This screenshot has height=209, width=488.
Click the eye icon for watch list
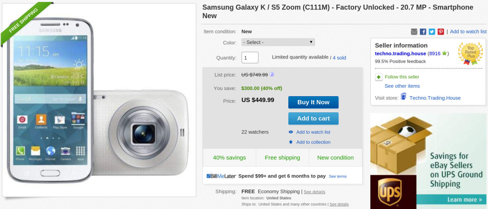click(x=291, y=132)
